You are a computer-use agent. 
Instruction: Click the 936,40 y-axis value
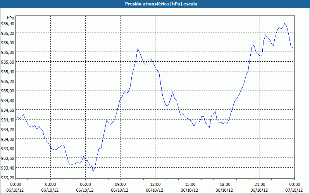[x=7, y=24]
